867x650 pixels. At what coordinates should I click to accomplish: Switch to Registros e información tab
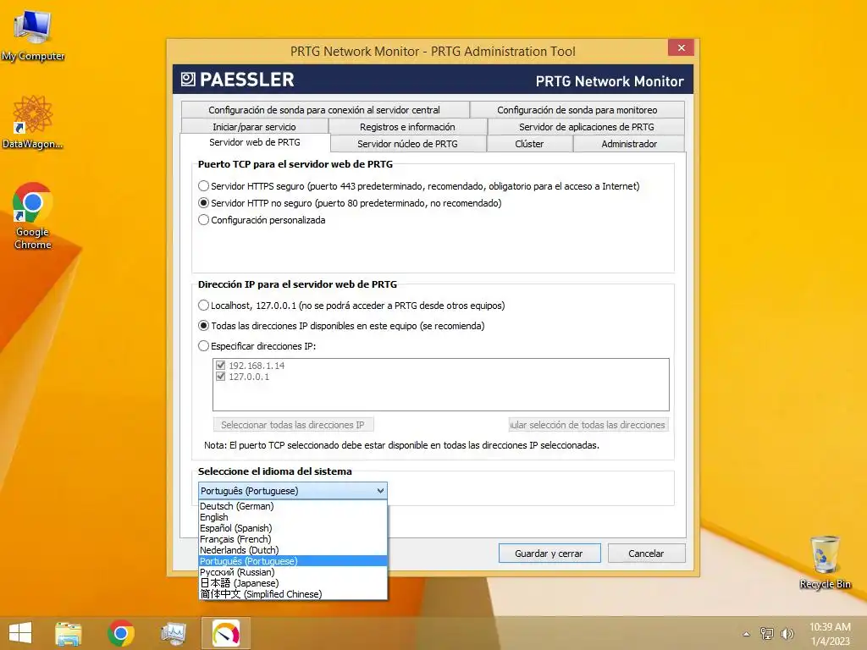pos(407,127)
